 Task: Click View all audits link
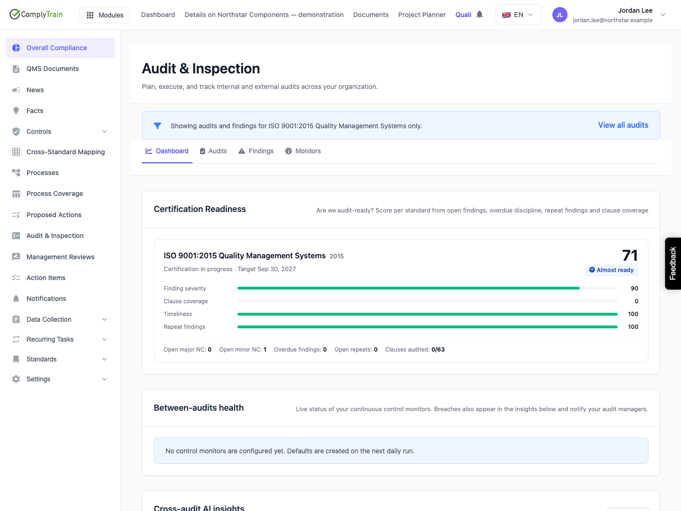(623, 125)
